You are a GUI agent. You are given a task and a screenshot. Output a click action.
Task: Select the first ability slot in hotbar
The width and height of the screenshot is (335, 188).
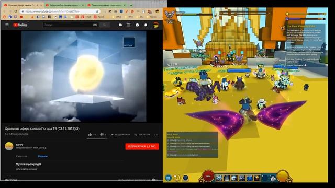coord(219,178)
